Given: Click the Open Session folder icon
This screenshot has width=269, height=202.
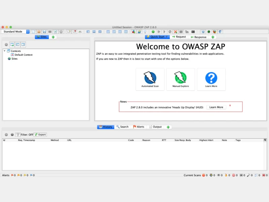Looking at the screenshot, I should coord(39,32).
